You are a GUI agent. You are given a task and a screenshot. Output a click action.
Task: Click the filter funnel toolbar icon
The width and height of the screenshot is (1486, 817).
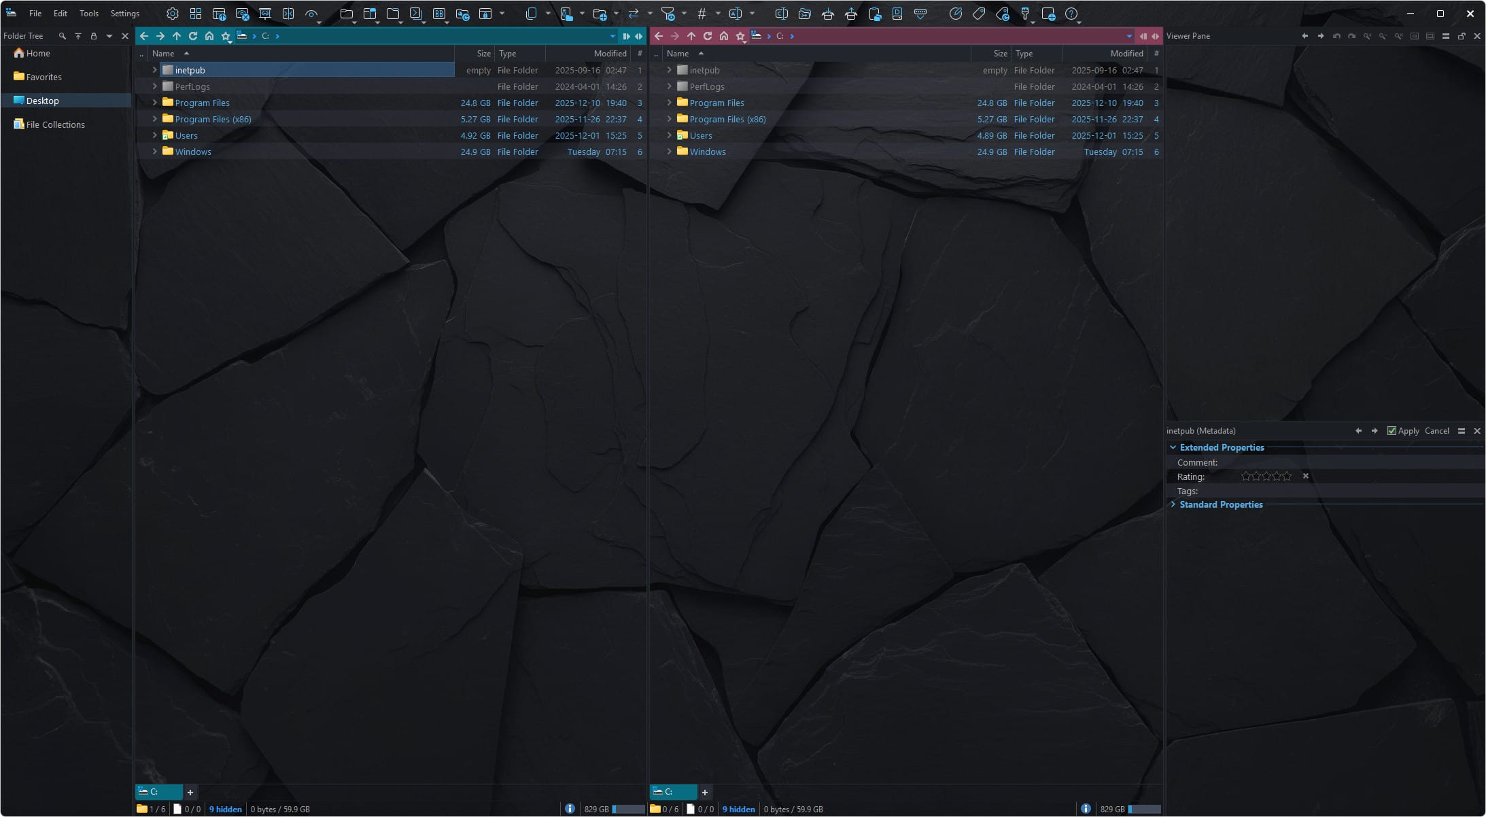coord(668,14)
